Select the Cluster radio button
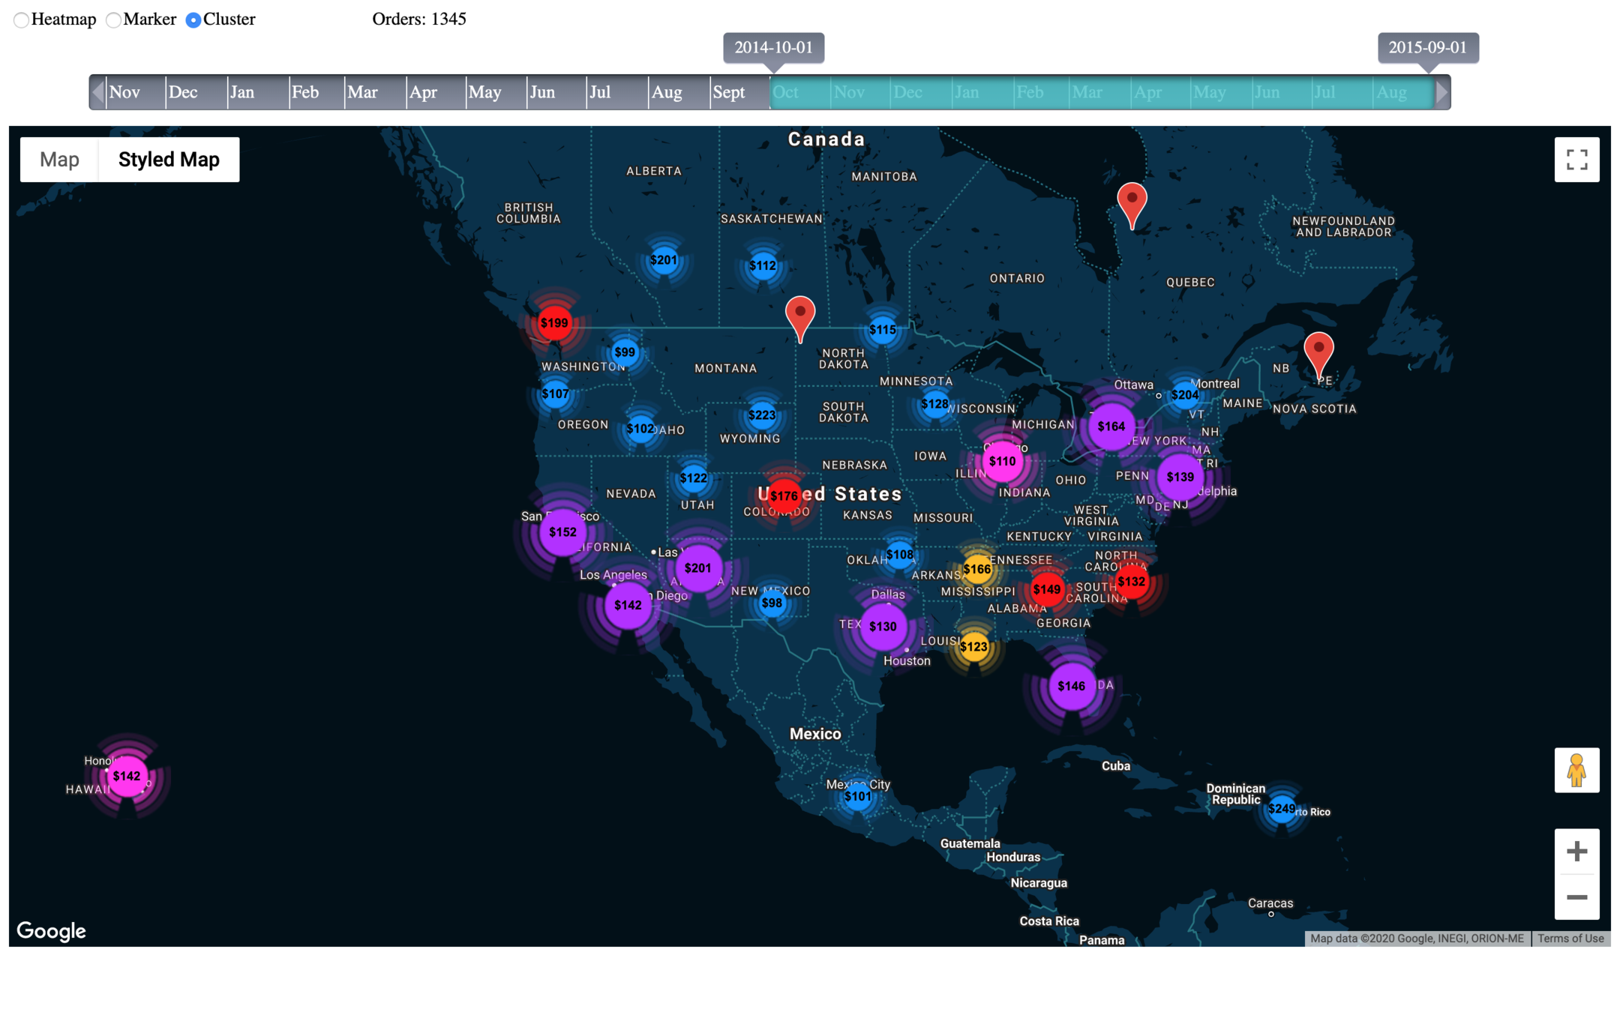 point(193,20)
